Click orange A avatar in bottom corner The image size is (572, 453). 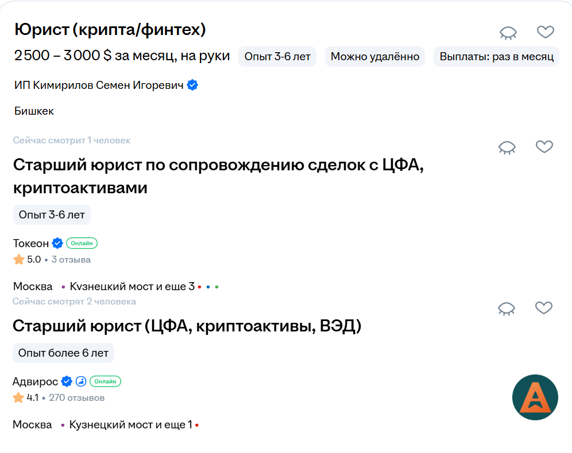[535, 397]
